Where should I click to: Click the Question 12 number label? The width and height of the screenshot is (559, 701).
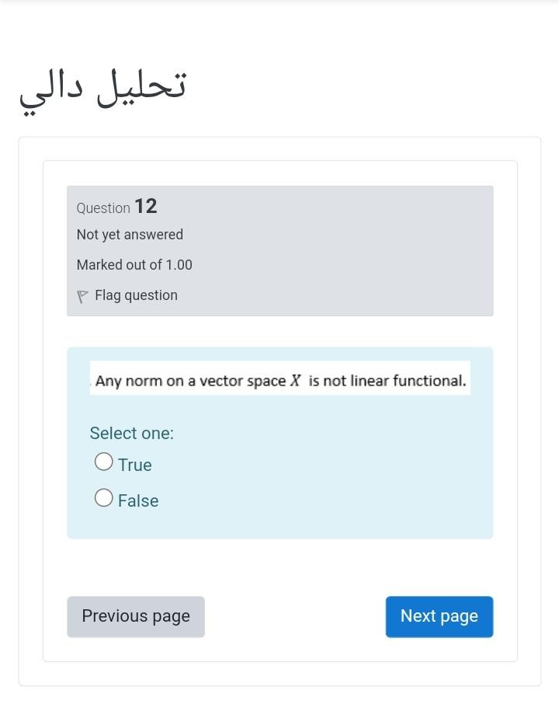click(145, 206)
